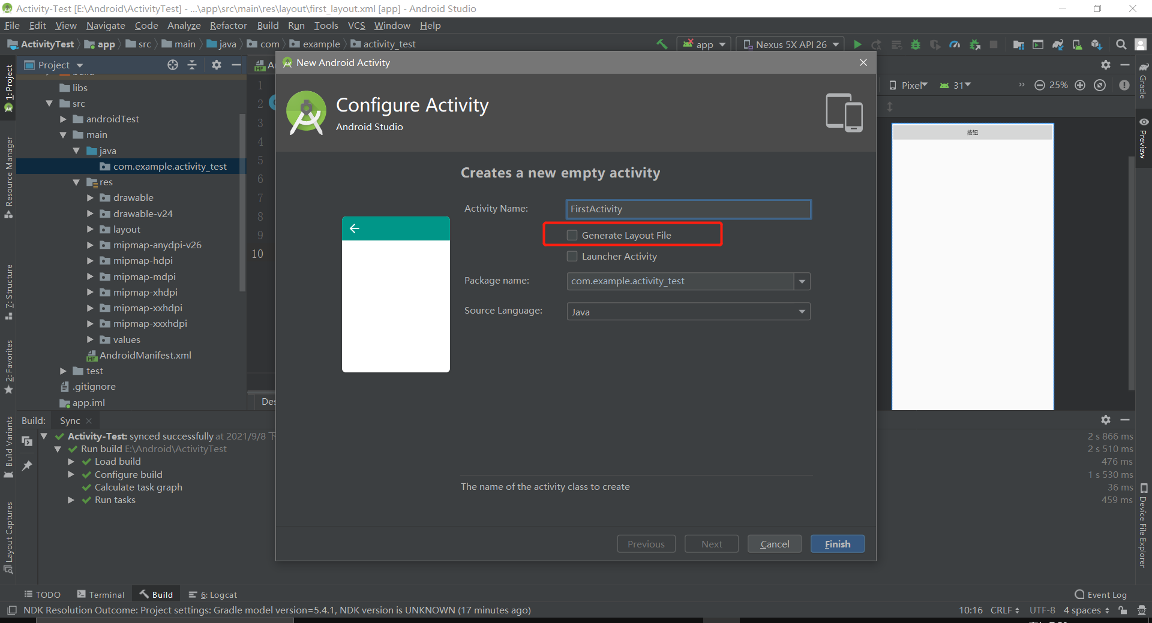
Task: Click the Activity Name input field
Action: coord(688,209)
